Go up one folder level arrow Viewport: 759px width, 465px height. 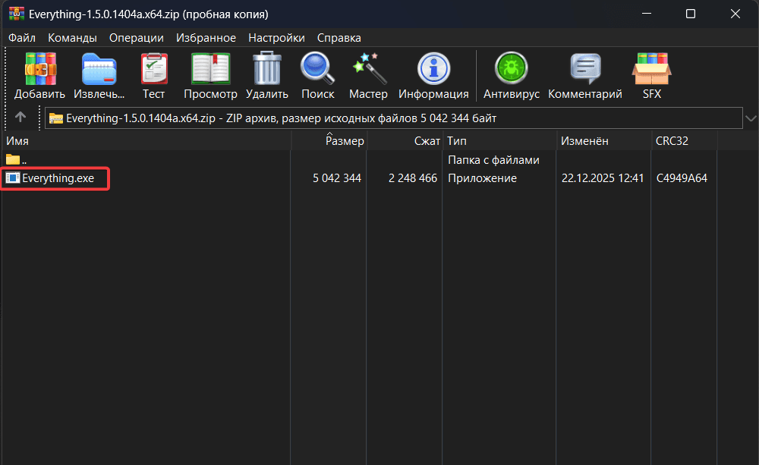(x=20, y=118)
